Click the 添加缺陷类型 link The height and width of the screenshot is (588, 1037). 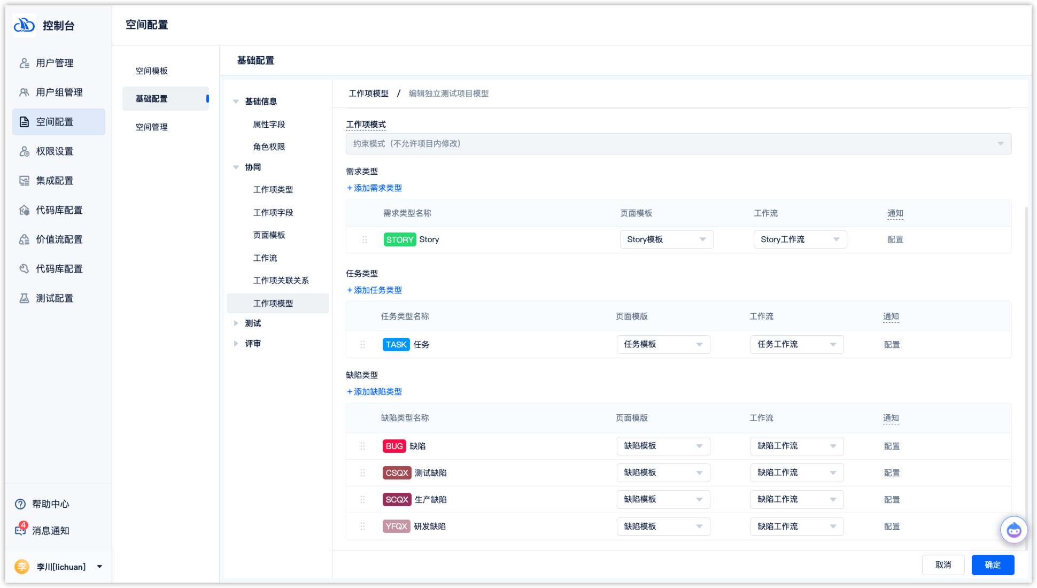[374, 392]
